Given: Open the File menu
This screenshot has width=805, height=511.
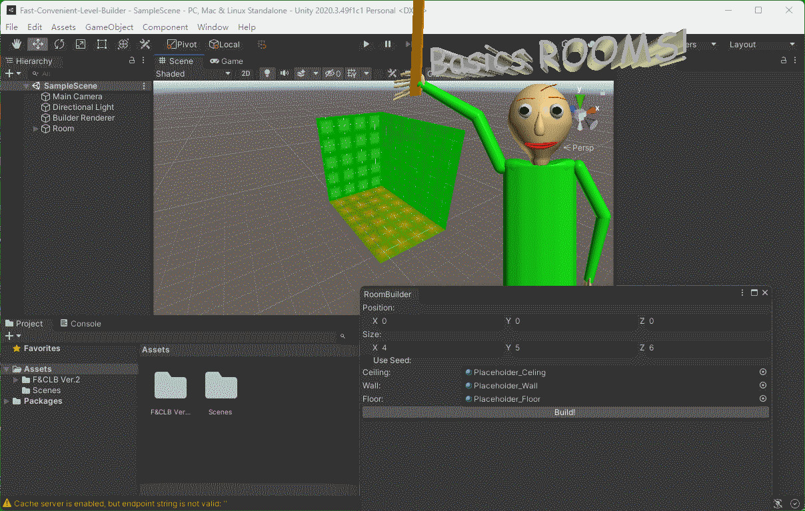Looking at the screenshot, I should tap(11, 27).
